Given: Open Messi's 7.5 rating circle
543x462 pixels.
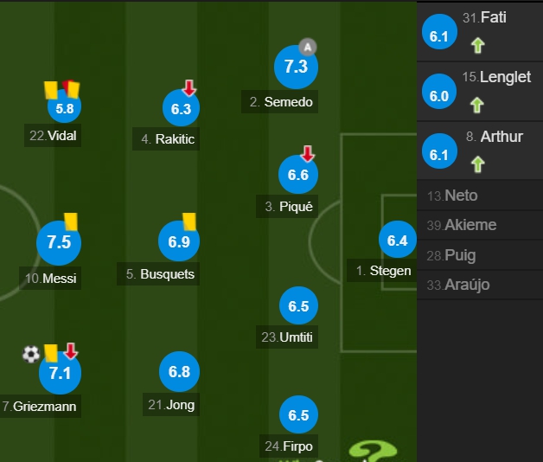Looking at the screenshot, I should (x=59, y=242).
